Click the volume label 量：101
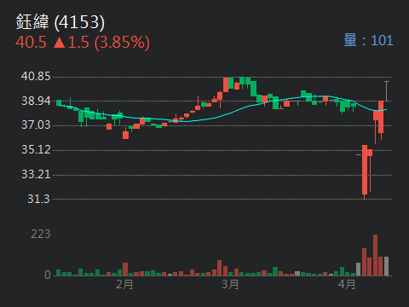 [368, 40]
